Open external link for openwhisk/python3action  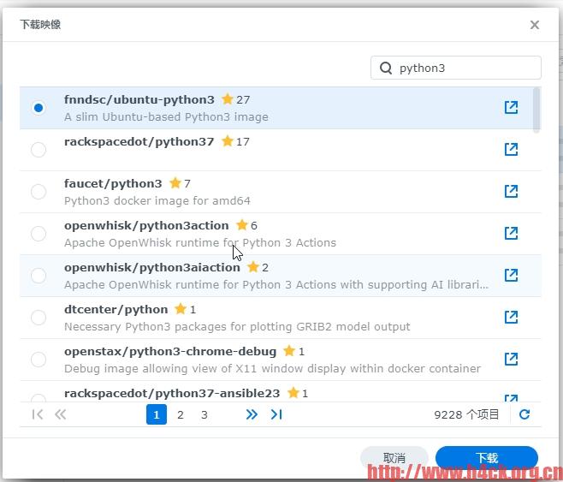[511, 233]
